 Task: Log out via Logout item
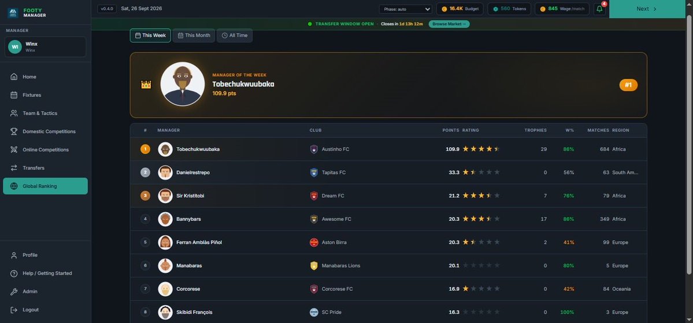point(45,310)
